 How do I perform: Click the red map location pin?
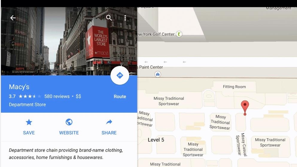coord(245,108)
